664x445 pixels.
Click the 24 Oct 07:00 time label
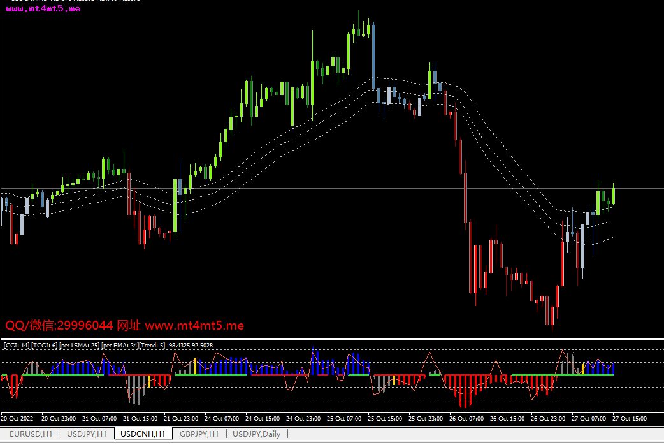[x=222, y=419]
